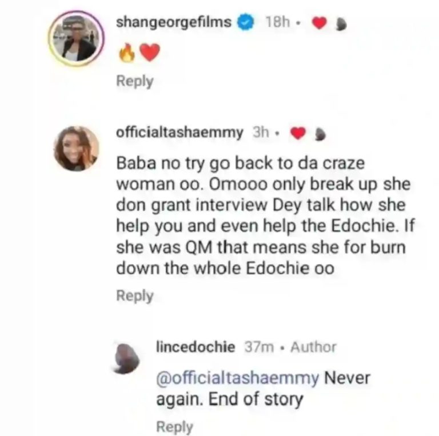Click the verified badge beside shangeorgefilms
This screenshot has width=439, height=436.
click(246, 23)
